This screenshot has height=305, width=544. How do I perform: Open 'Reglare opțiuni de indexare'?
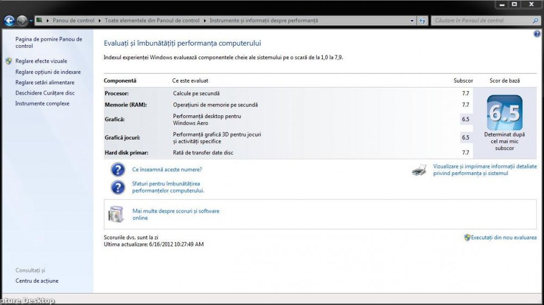pyautogui.click(x=48, y=72)
